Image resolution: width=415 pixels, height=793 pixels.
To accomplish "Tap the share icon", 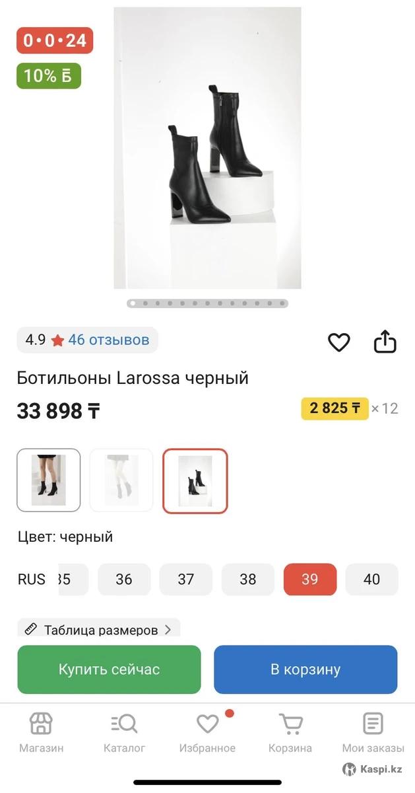I will tap(385, 341).
